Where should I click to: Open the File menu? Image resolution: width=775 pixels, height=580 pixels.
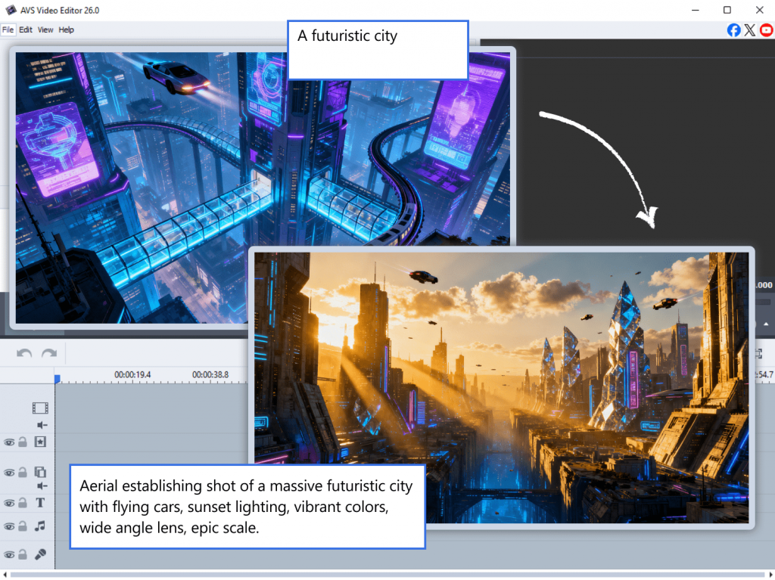pos(8,29)
